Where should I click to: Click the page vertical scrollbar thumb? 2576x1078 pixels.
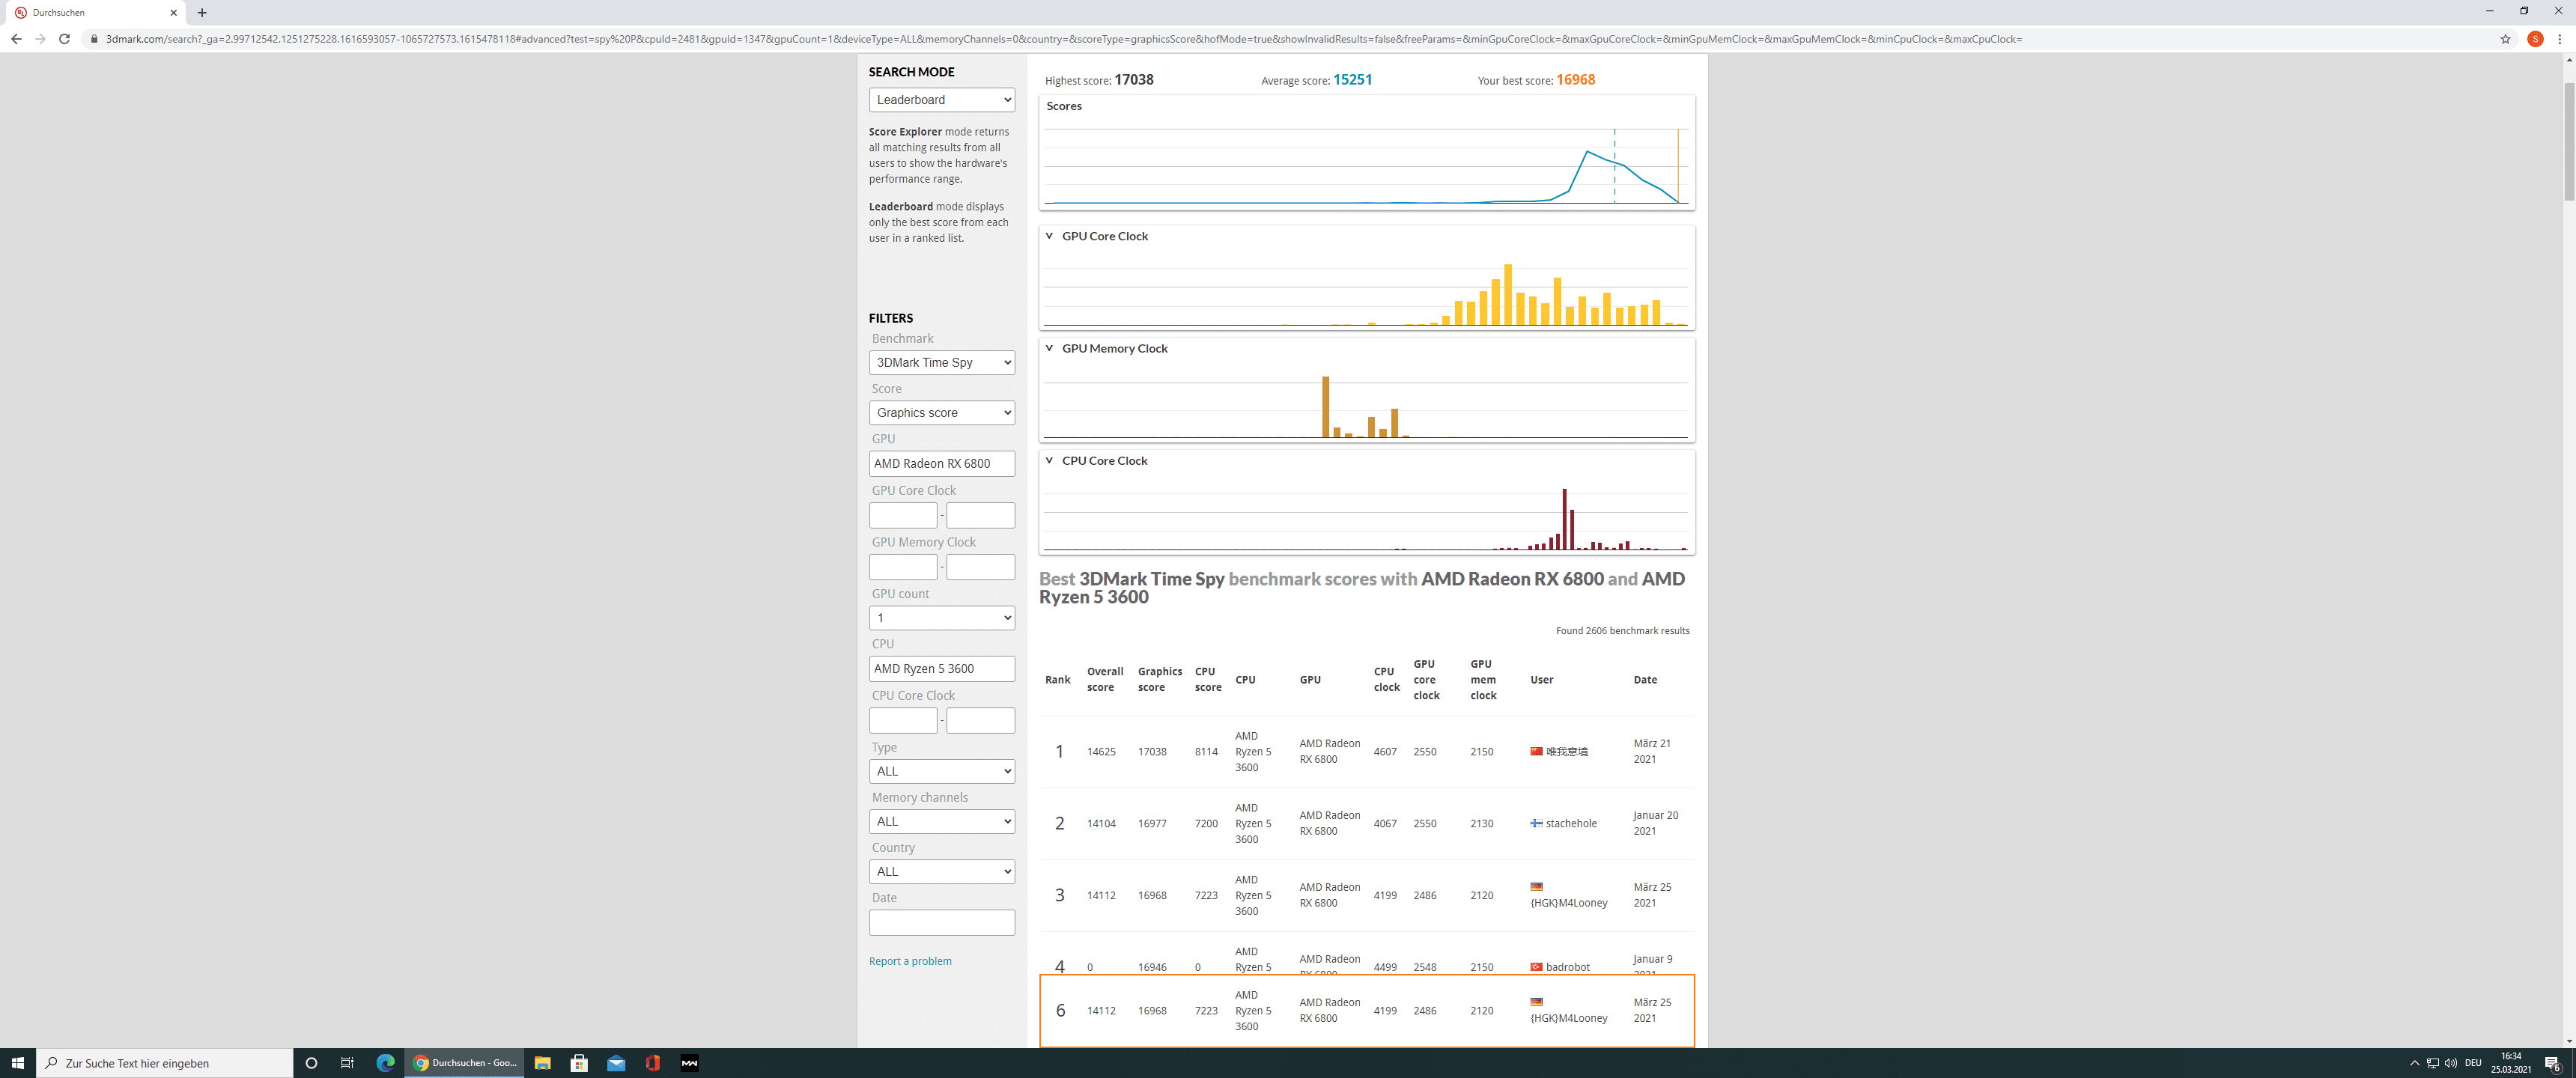(x=2568, y=140)
